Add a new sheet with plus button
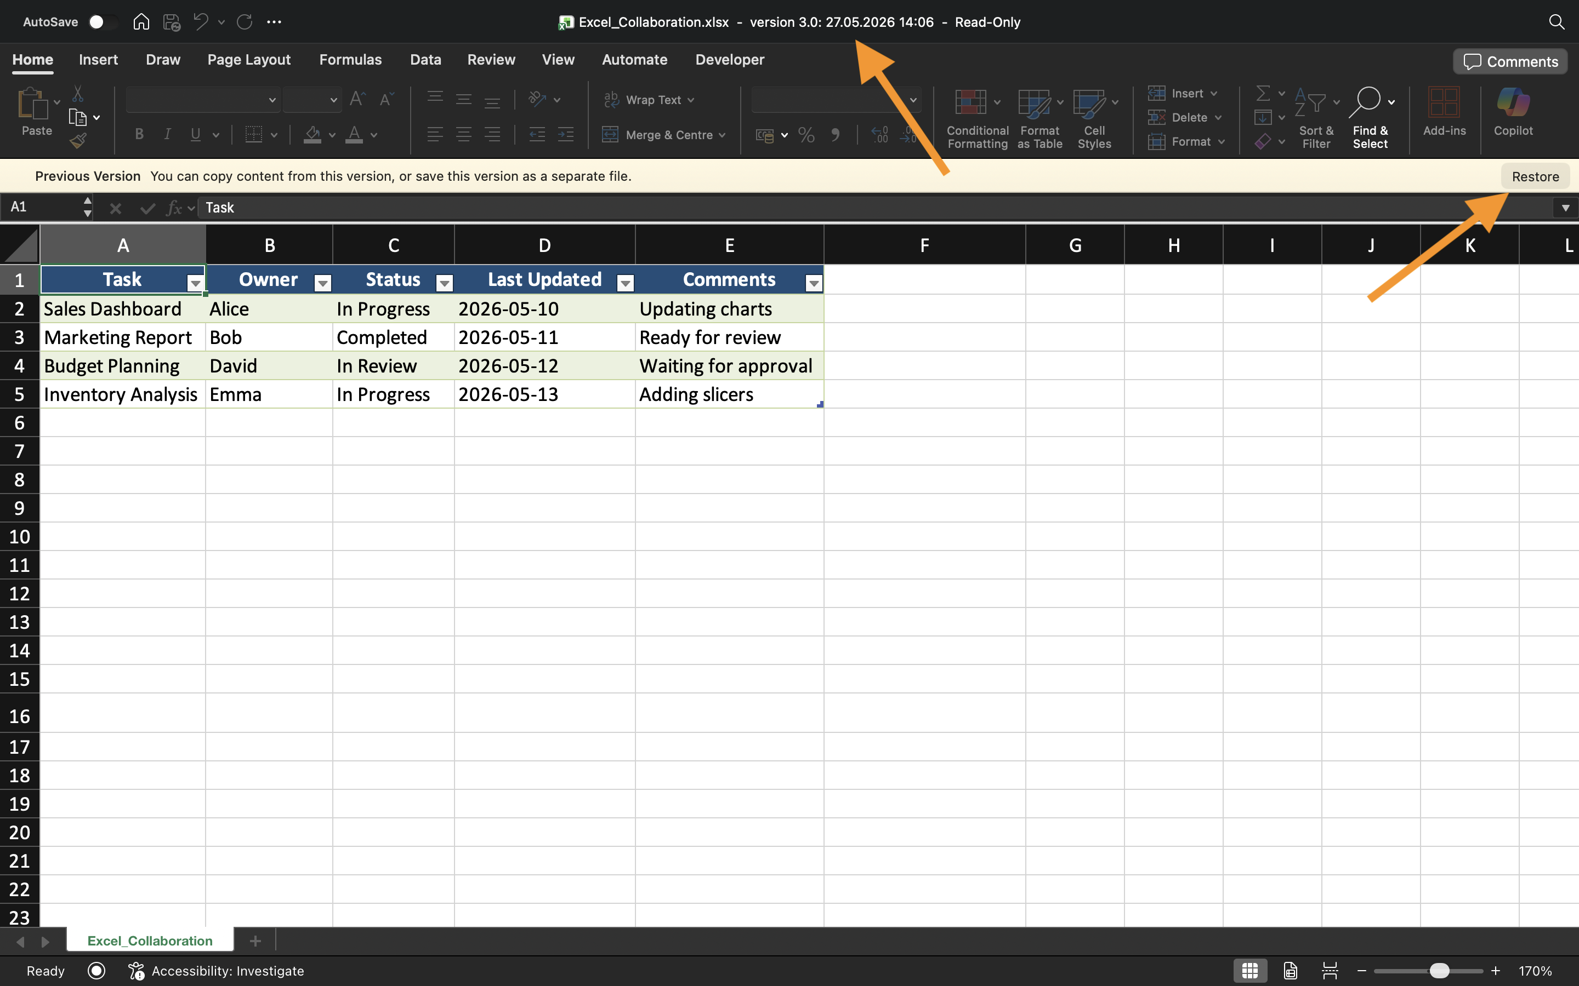 pos(255,941)
